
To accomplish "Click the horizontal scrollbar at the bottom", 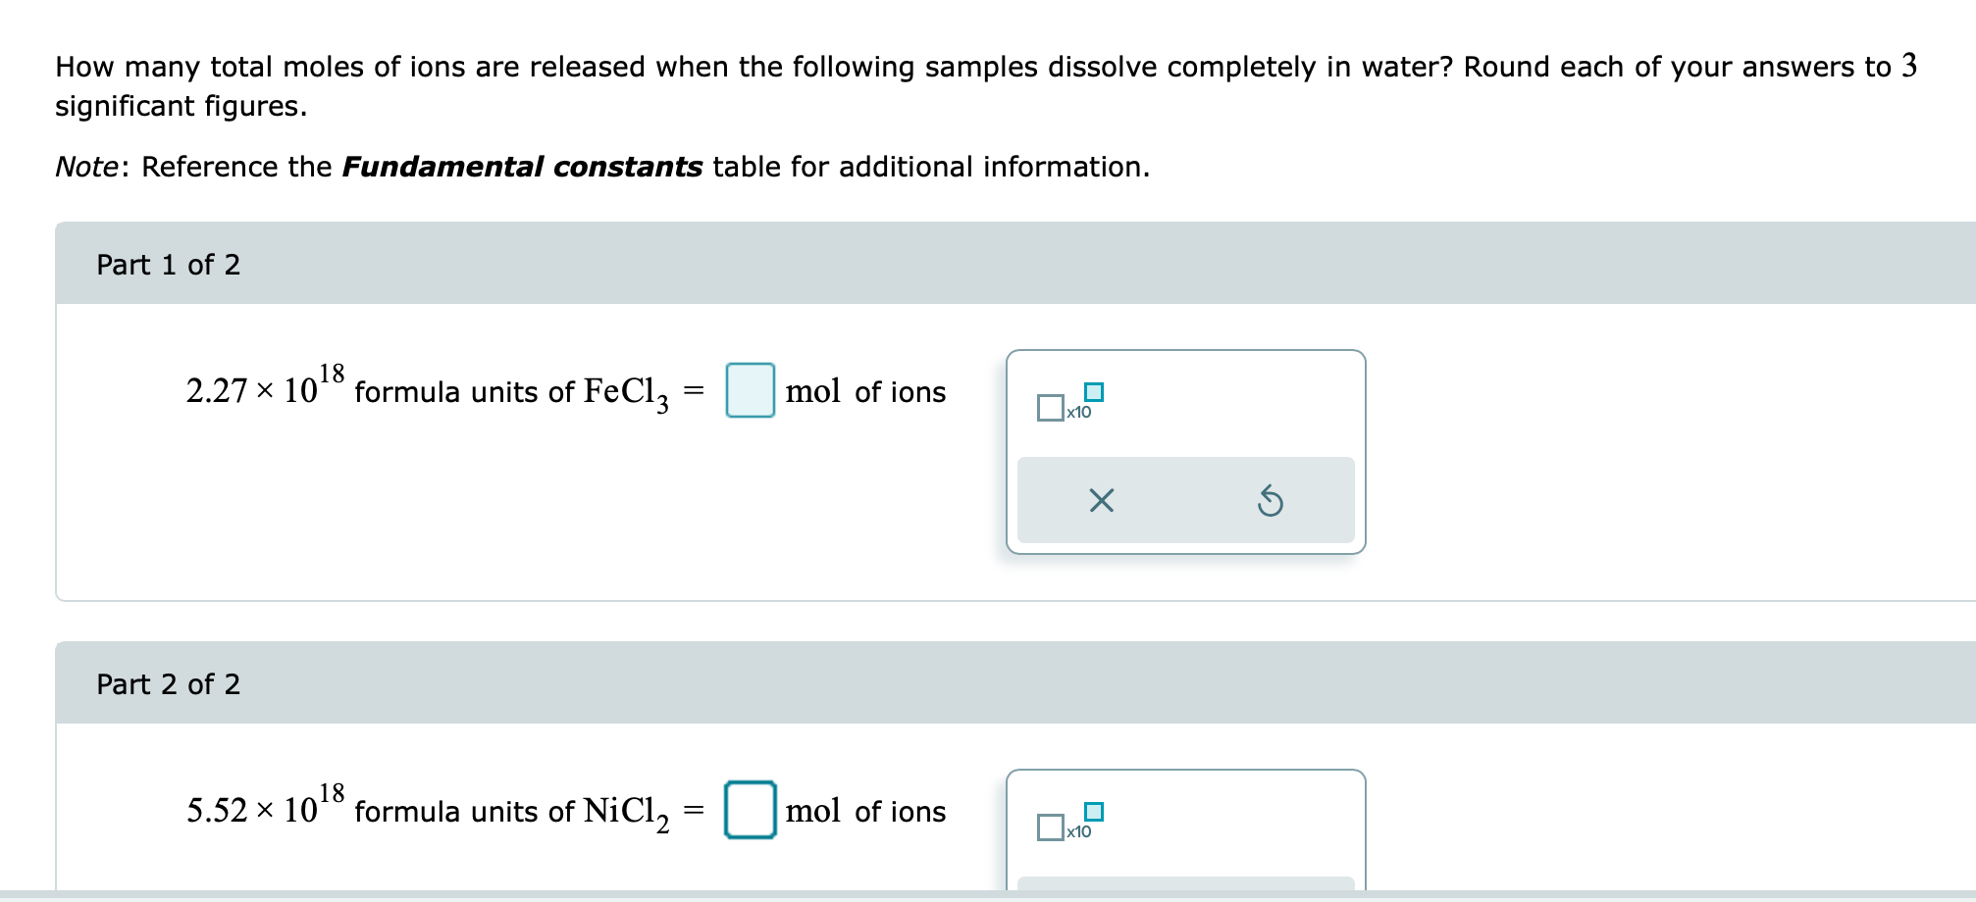I will pos(981,895).
